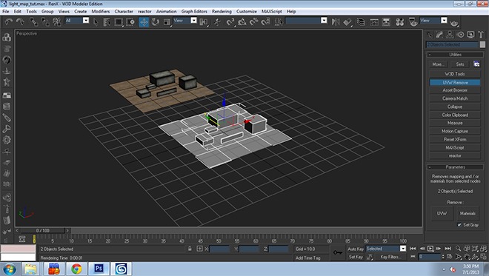
Task: Toggle the Angle Snap button
Action: click(242, 21)
